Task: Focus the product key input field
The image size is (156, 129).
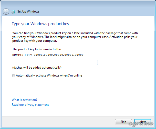Action: point(55,62)
